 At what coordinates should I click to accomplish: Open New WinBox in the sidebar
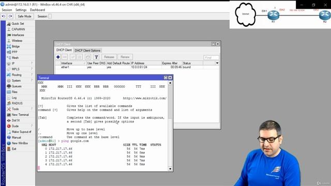[20, 143]
